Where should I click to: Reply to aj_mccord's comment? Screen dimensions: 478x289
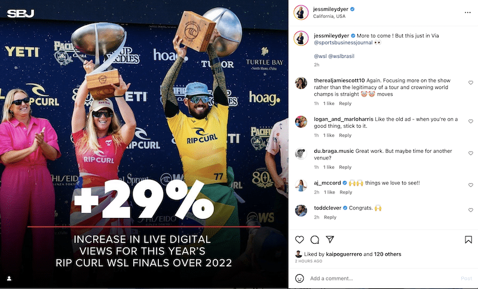coord(346,192)
